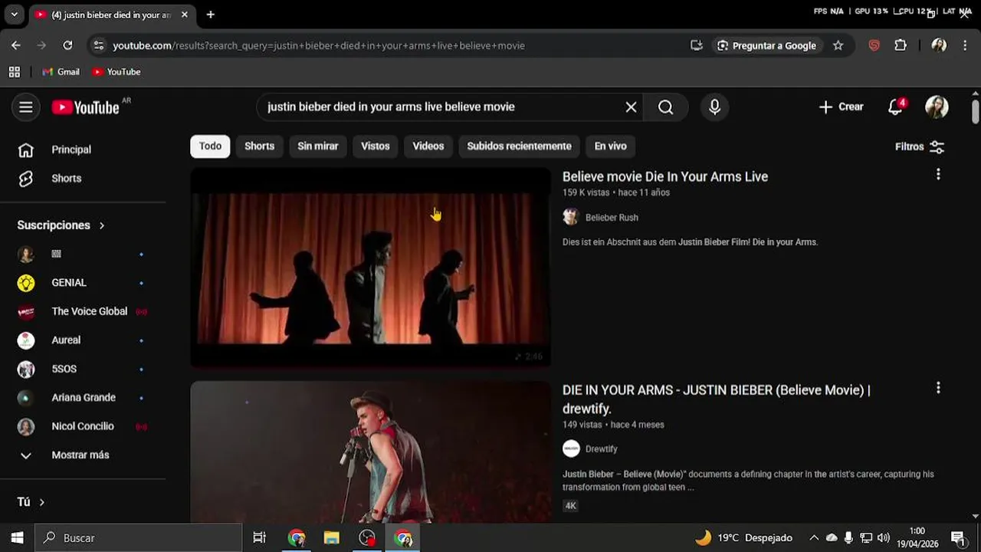This screenshot has height=552, width=981.
Task: Clear the search query with the X
Action: pos(631,107)
